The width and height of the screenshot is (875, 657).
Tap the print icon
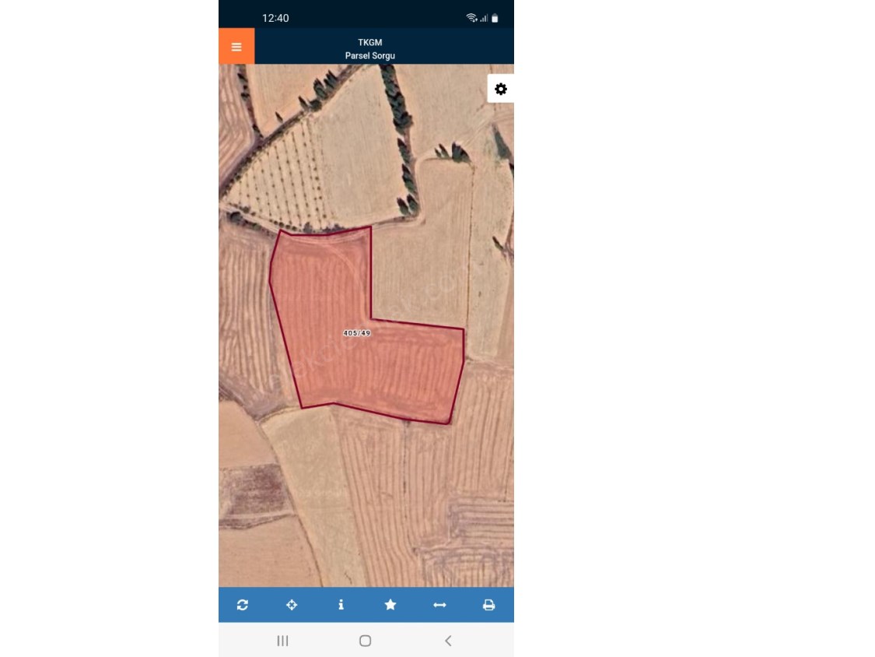(489, 605)
